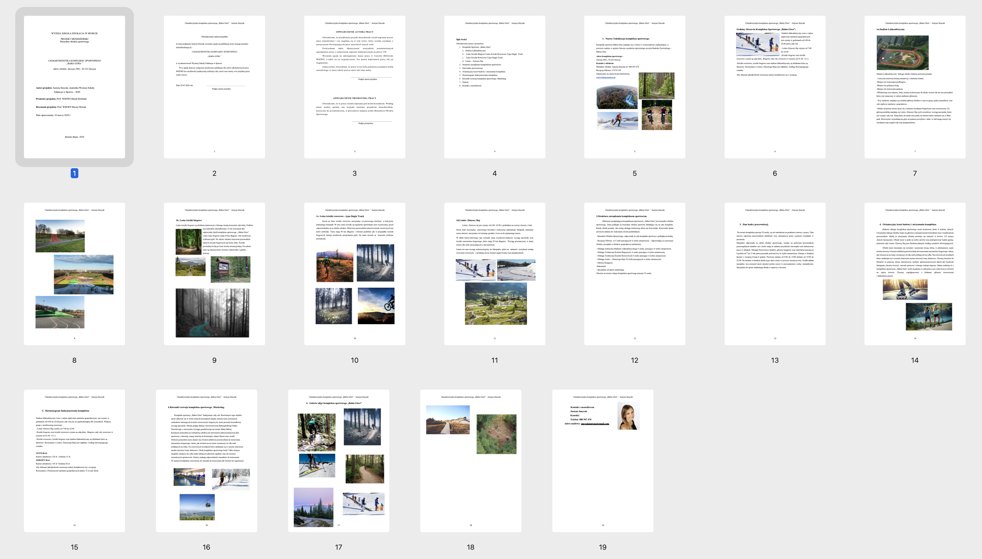Screen dimensions: 982x559
Task: Select page 13 staff status thumbnail
Action: point(774,274)
